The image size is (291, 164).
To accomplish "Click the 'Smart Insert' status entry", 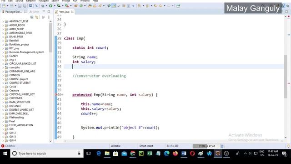I will [146, 146].
